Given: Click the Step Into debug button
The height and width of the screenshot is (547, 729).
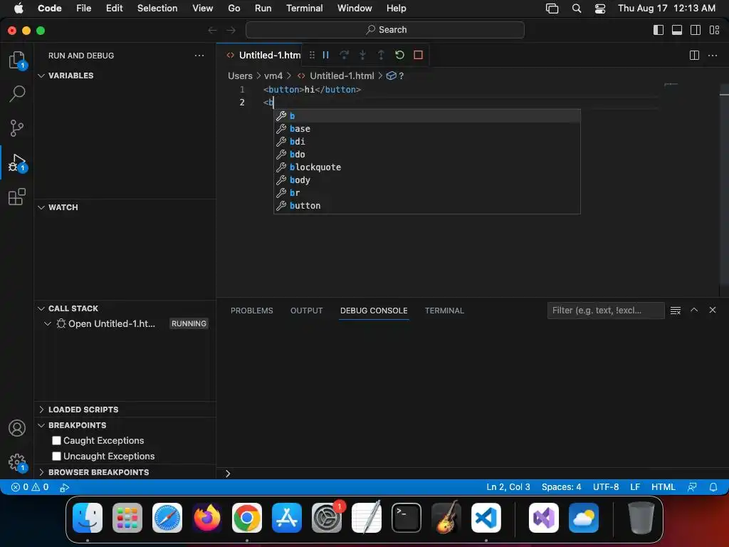Looking at the screenshot, I should (362, 55).
